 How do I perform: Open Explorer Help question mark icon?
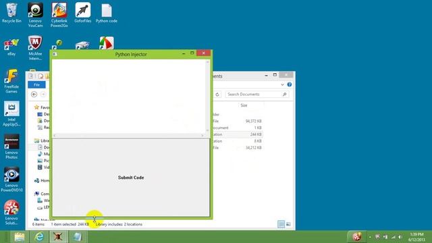pyautogui.click(x=290, y=84)
